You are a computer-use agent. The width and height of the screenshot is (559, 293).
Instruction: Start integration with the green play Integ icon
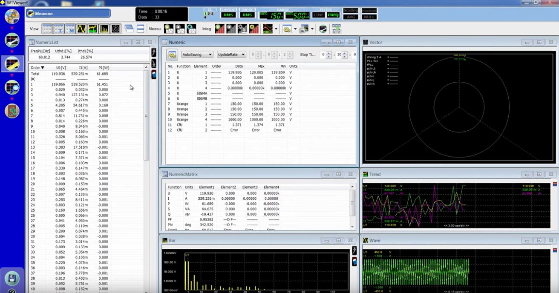220,29
